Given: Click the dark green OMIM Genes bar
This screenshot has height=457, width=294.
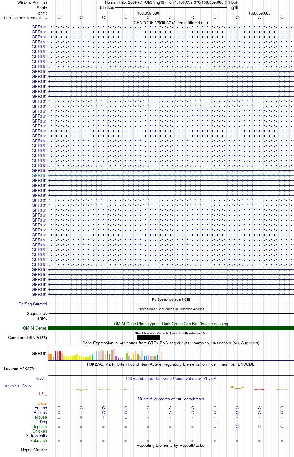Looking at the screenshot, I should [x=171, y=328].
